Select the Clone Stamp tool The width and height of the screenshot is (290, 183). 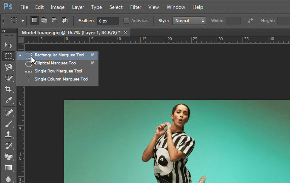pyautogui.click(x=8, y=135)
